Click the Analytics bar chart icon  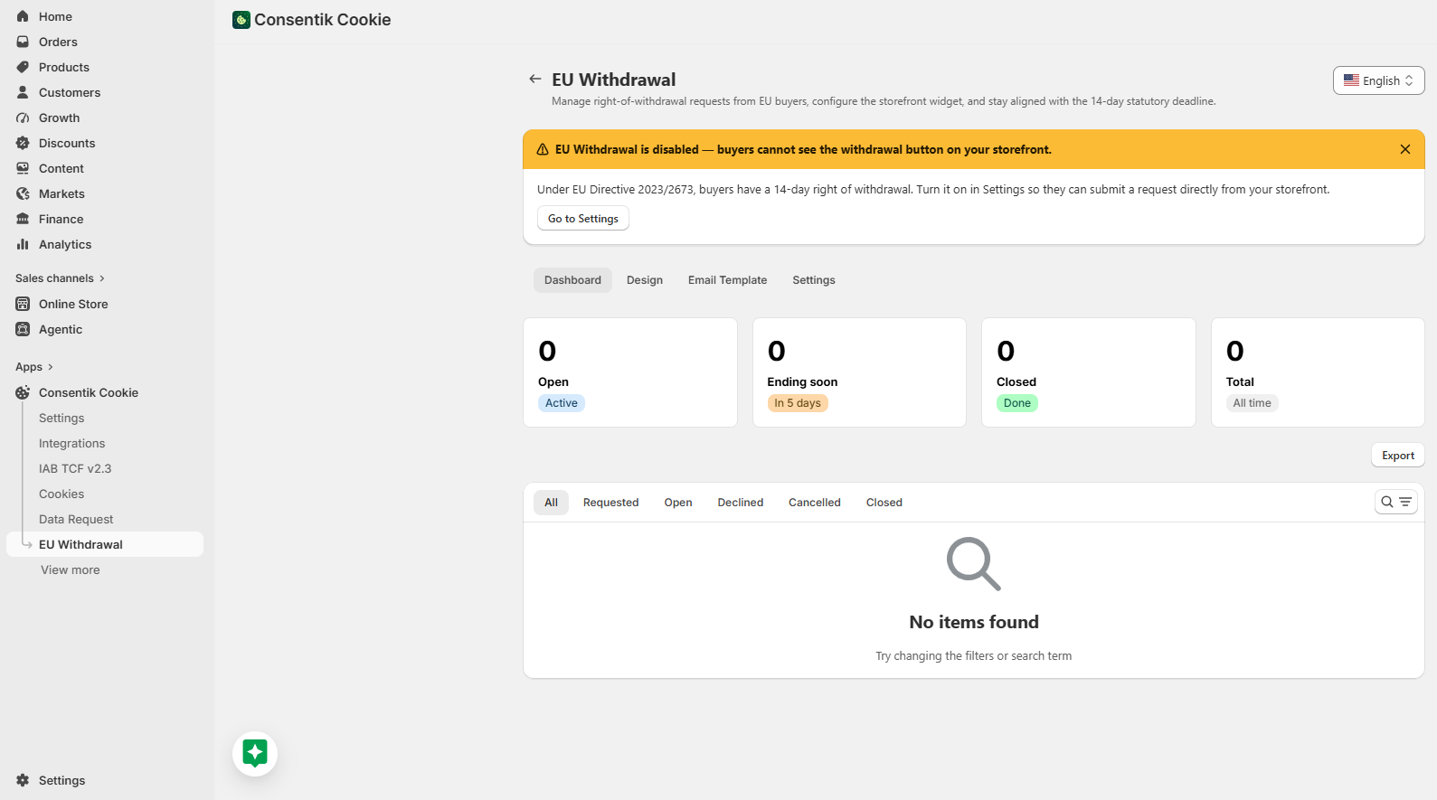coord(23,244)
